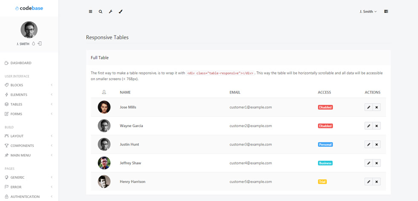Delete Justin Hunt with the x icon
Screen dimensions: 418x201
click(x=377, y=145)
